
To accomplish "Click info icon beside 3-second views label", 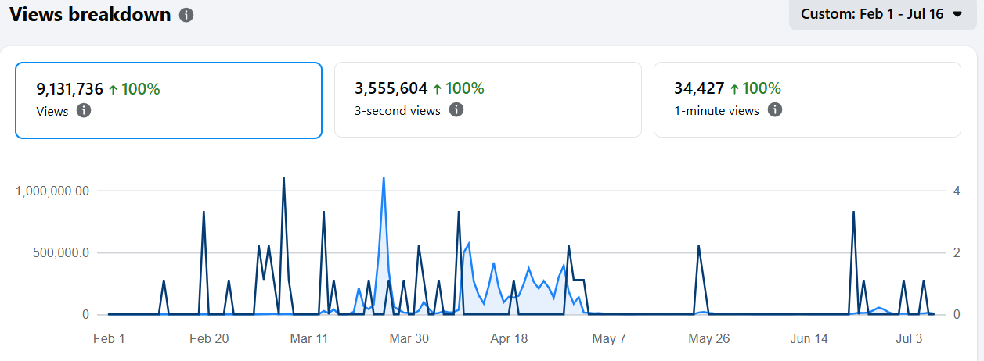I will (x=456, y=109).
